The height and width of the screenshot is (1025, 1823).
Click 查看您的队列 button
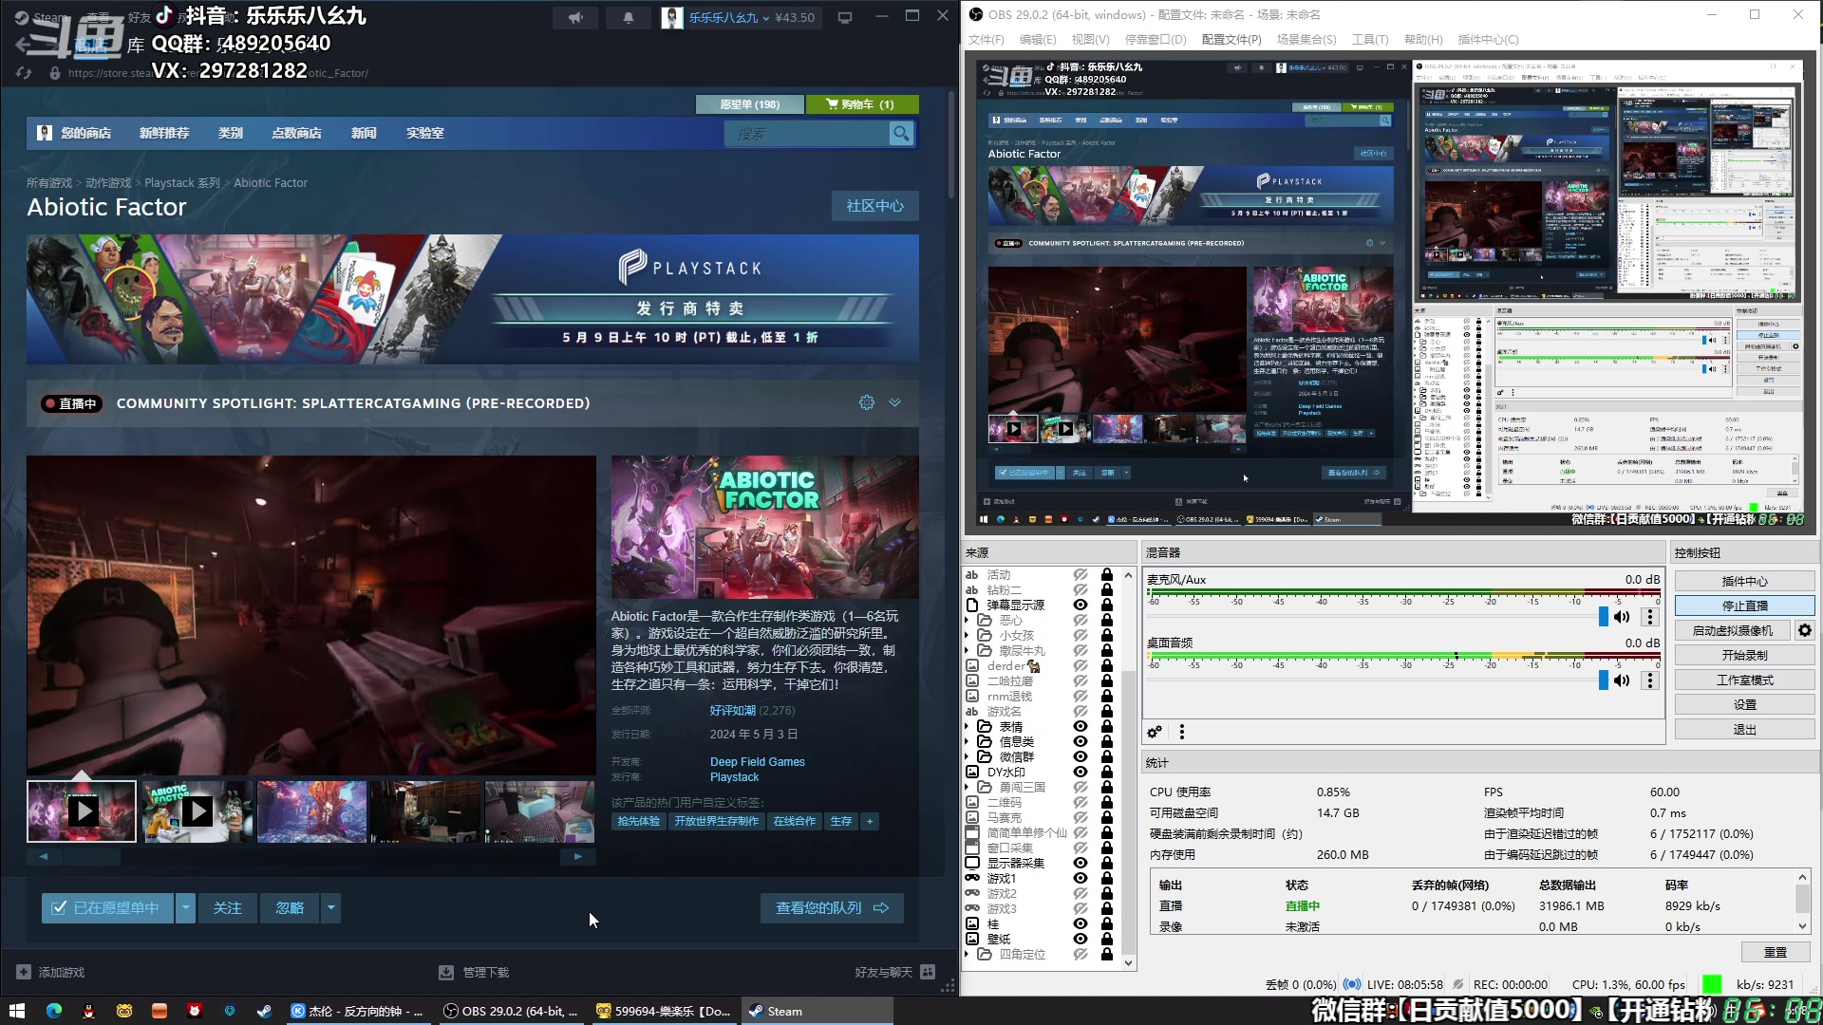[832, 908]
